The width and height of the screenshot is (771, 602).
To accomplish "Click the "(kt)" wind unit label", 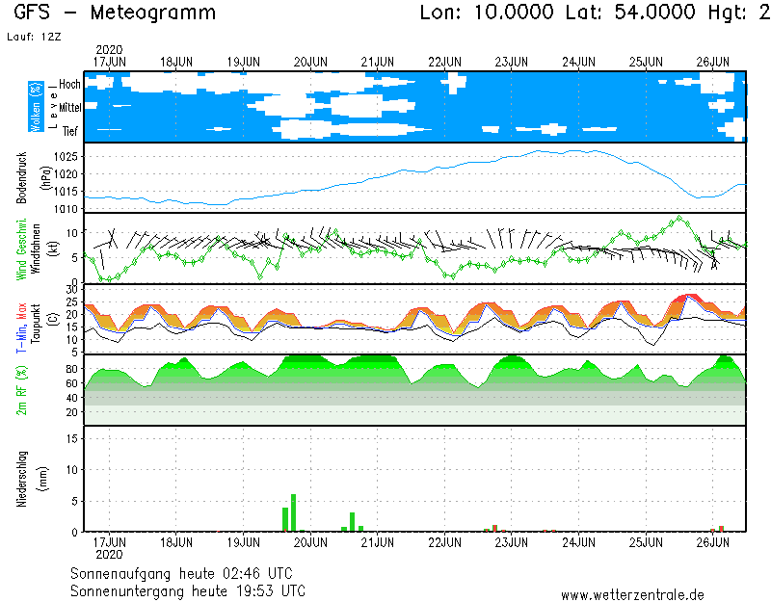I will point(53,249).
